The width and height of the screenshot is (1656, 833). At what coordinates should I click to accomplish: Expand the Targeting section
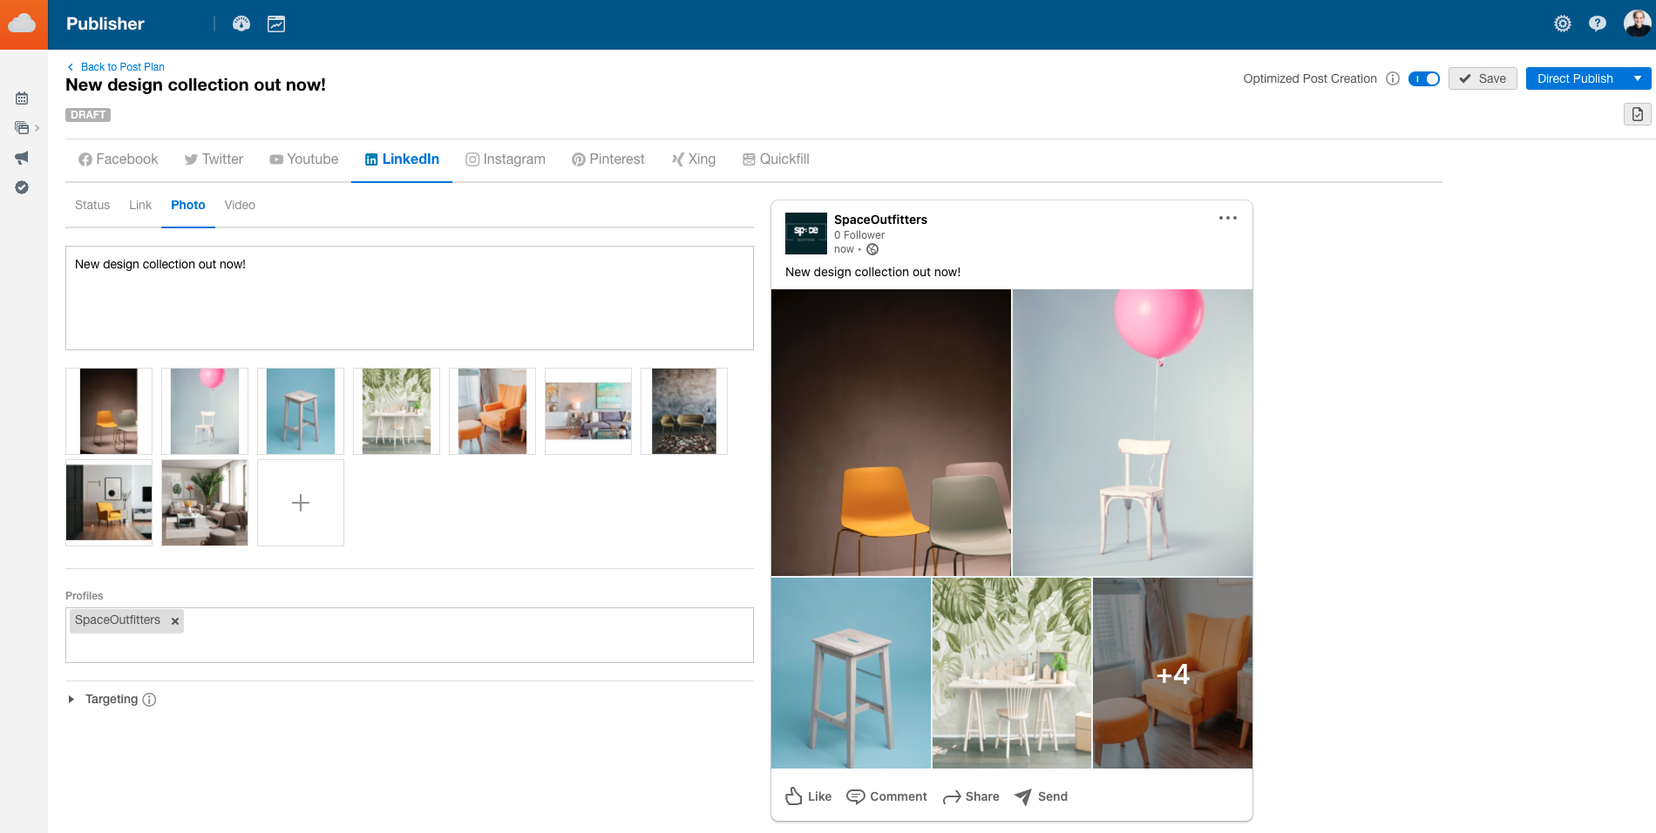click(x=71, y=699)
